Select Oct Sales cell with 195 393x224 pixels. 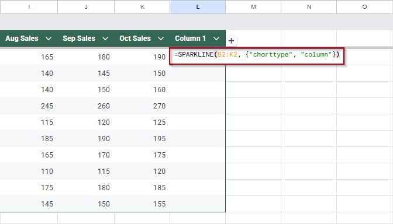tap(142, 139)
